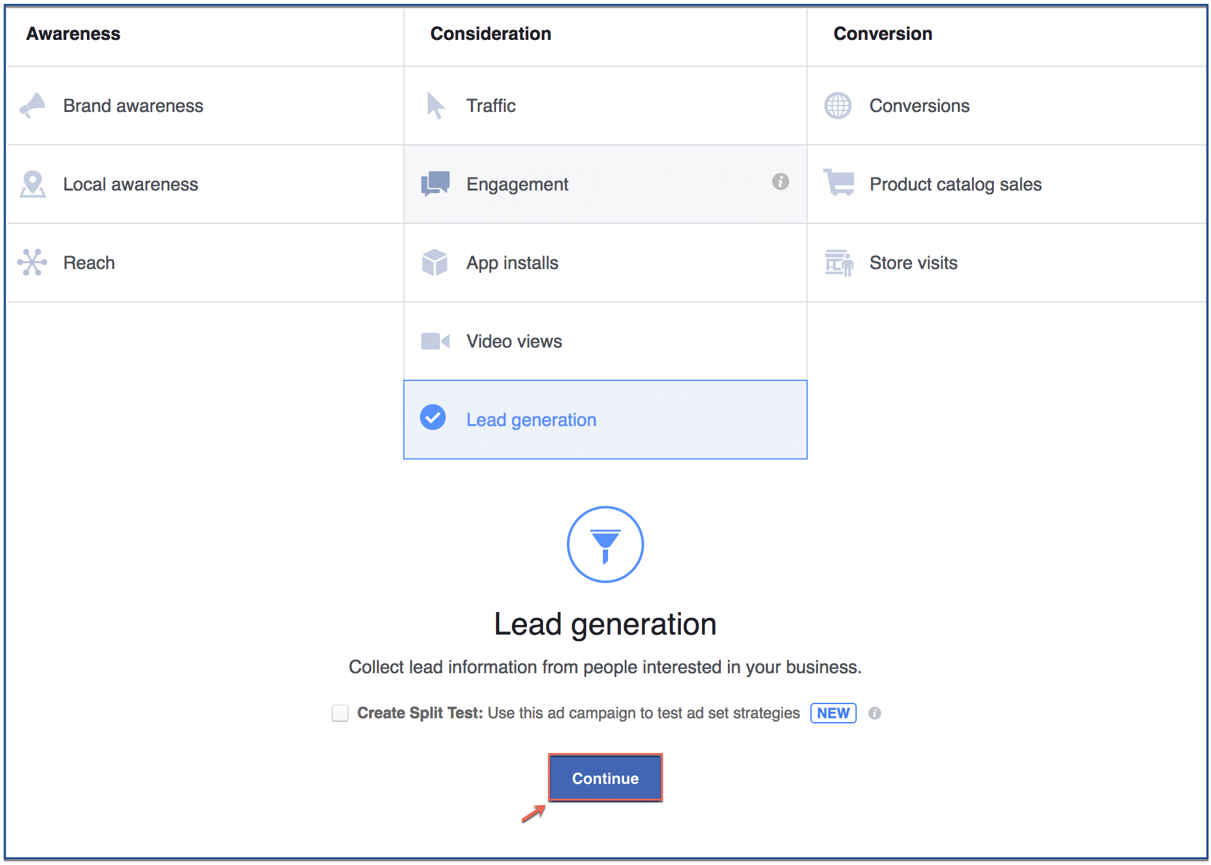Click the App installs box icon
Viewport: 1211px width, 865px height.
tap(435, 263)
